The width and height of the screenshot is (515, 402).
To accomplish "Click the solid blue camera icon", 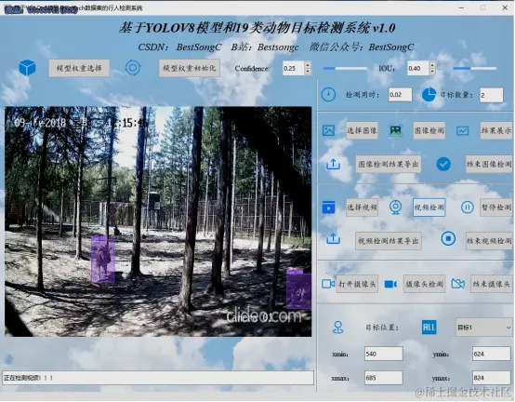I will click(390, 284).
